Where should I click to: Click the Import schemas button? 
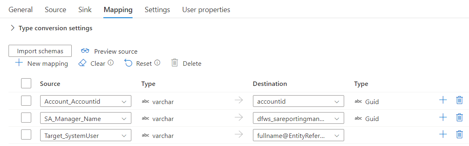pos(40,51)
